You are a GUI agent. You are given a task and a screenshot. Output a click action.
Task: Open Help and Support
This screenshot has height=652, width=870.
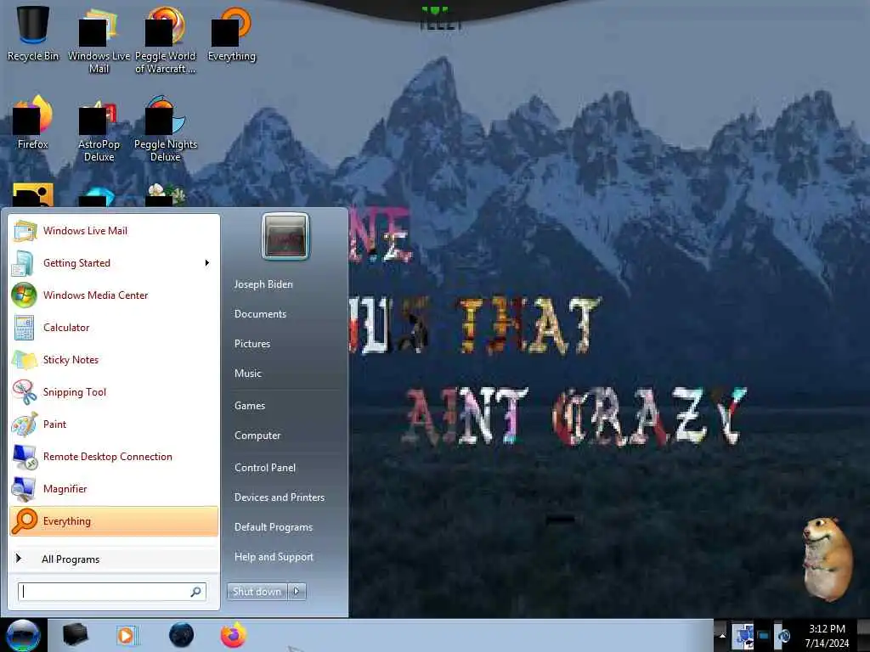click(x=274, y=557)
